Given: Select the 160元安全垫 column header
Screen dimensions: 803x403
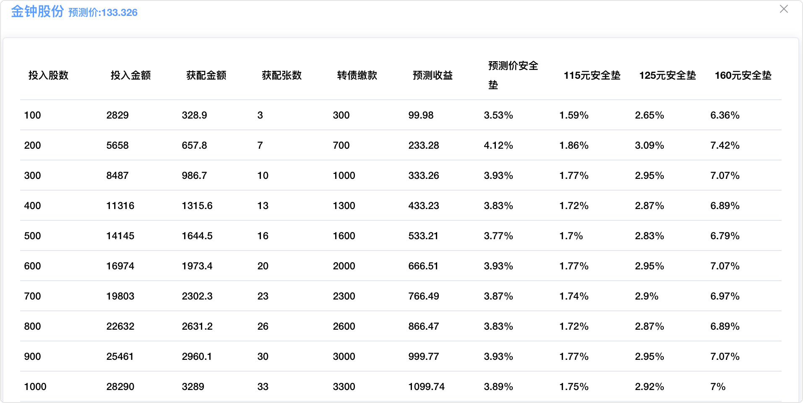Looking at the screenshot, I should [743, 75].
